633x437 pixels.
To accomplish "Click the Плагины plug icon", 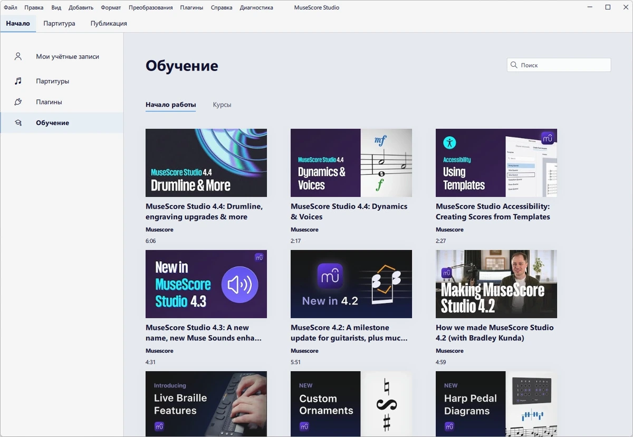I will pyautogui.click(x=18, y=102).
